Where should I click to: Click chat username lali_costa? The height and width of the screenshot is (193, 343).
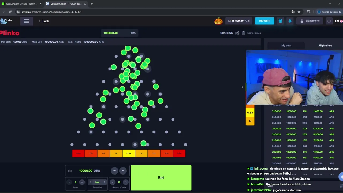click(x=261, y=169)
